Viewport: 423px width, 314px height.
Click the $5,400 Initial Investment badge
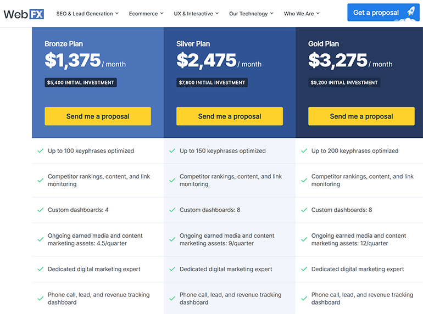pyautogui.click(x=81, y=83)
